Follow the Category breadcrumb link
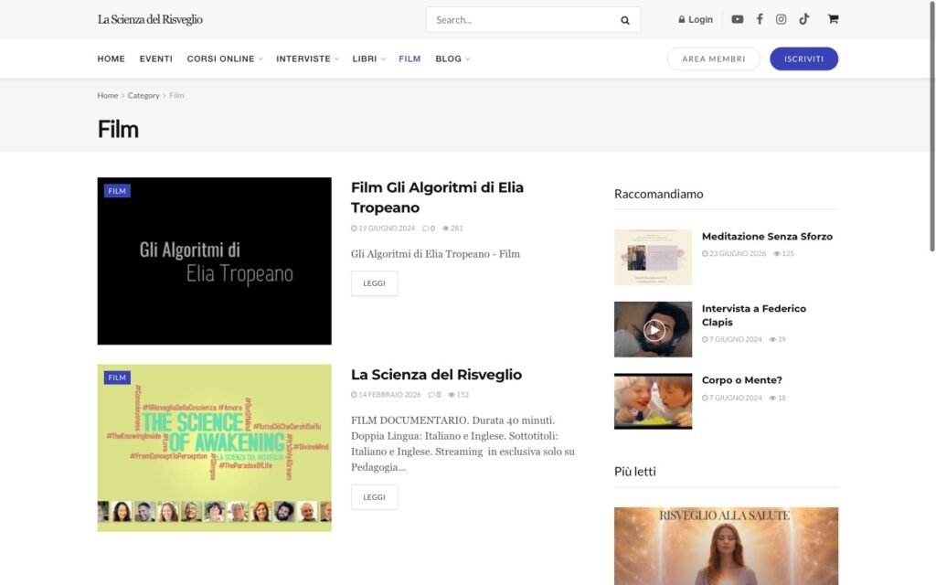The width and height of the screenshot is (936, 585). click(x=144, y=95)
